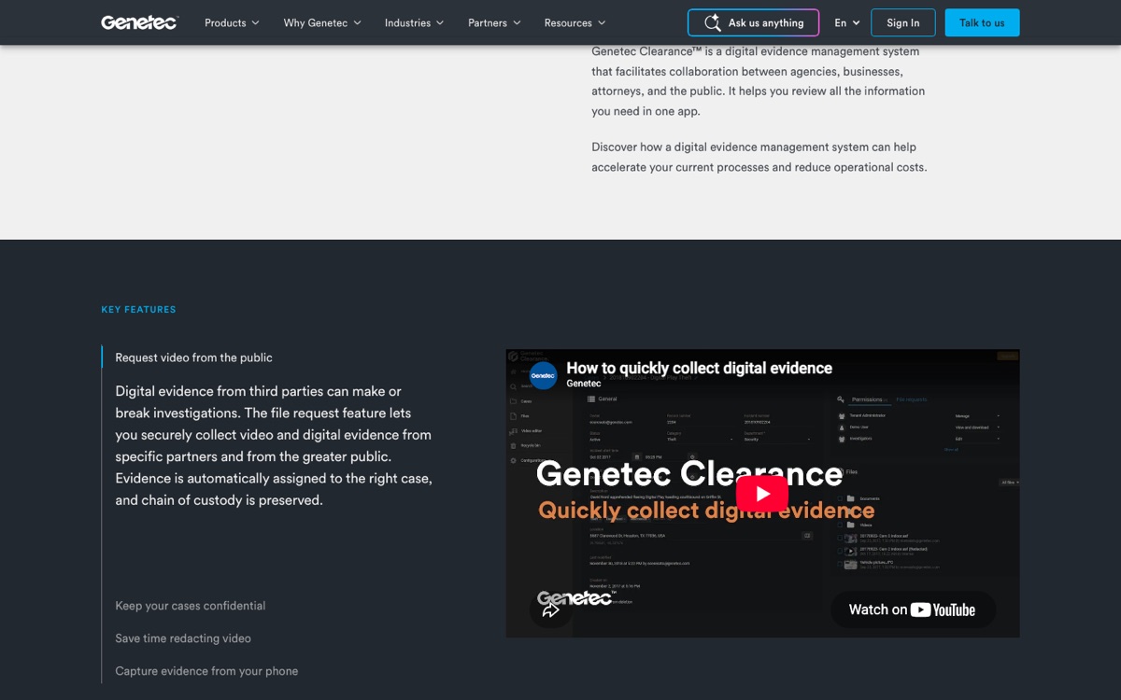This screenshot has width=1121, height=700.
Task: Click the Genetec channel avatar in video
Action: click(543, 375)
